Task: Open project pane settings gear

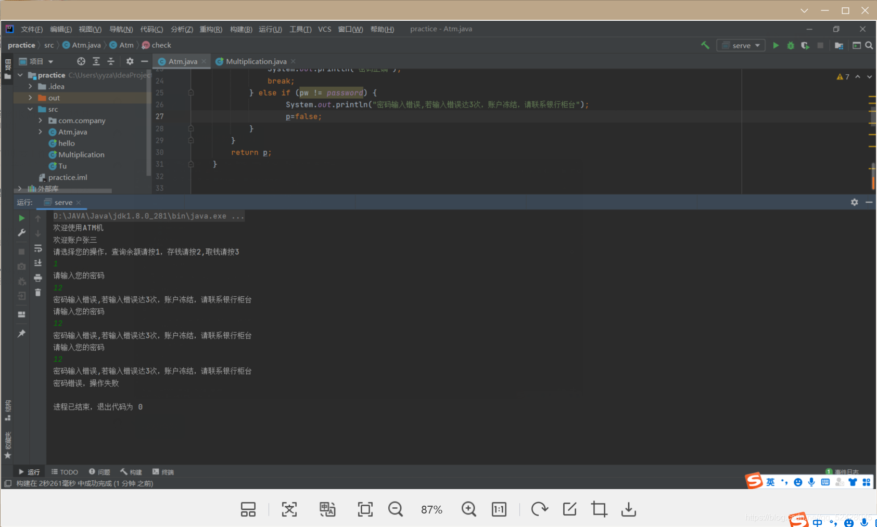Action: coord(130,61)
